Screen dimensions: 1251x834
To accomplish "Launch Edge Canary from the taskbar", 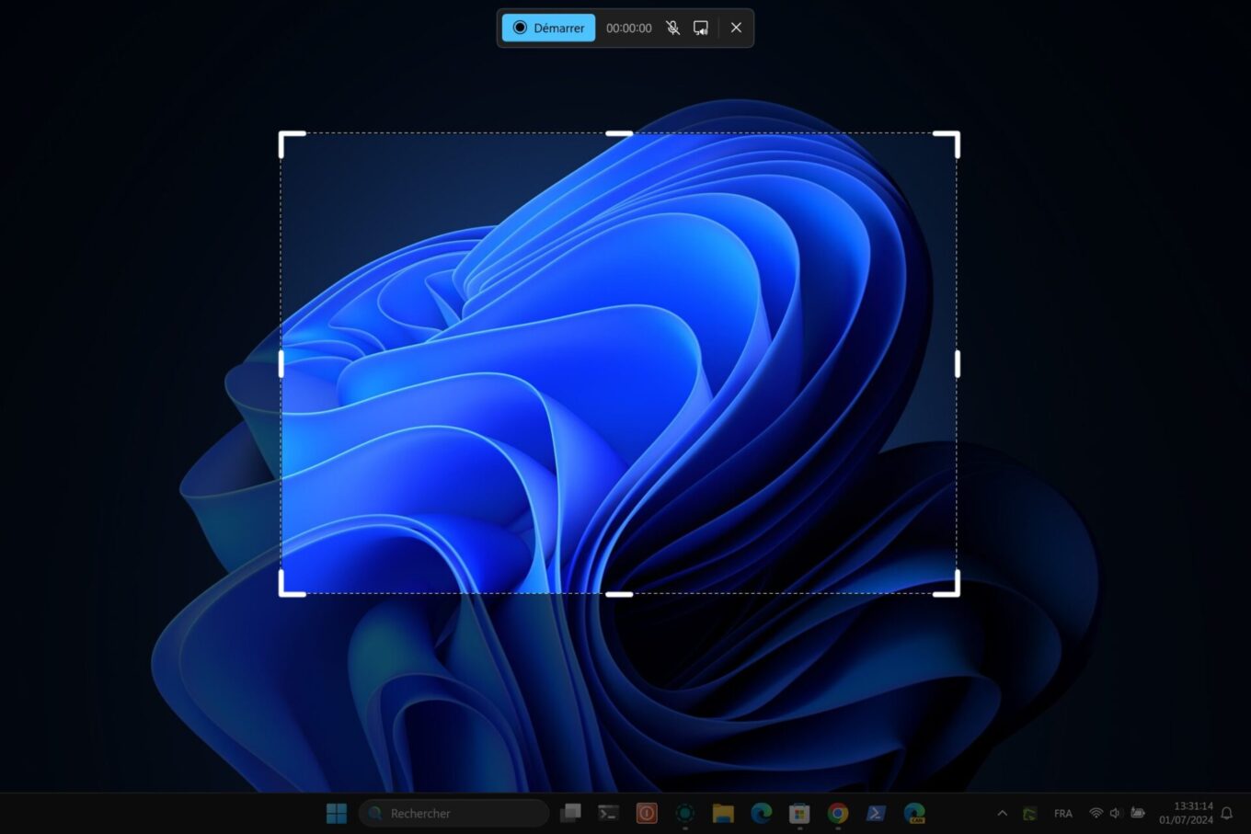I will click(914, 813).
